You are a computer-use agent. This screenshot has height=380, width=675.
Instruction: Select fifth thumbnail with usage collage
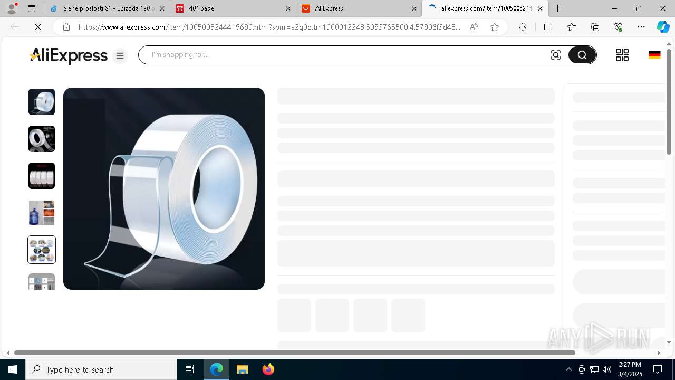coord(42,250)
